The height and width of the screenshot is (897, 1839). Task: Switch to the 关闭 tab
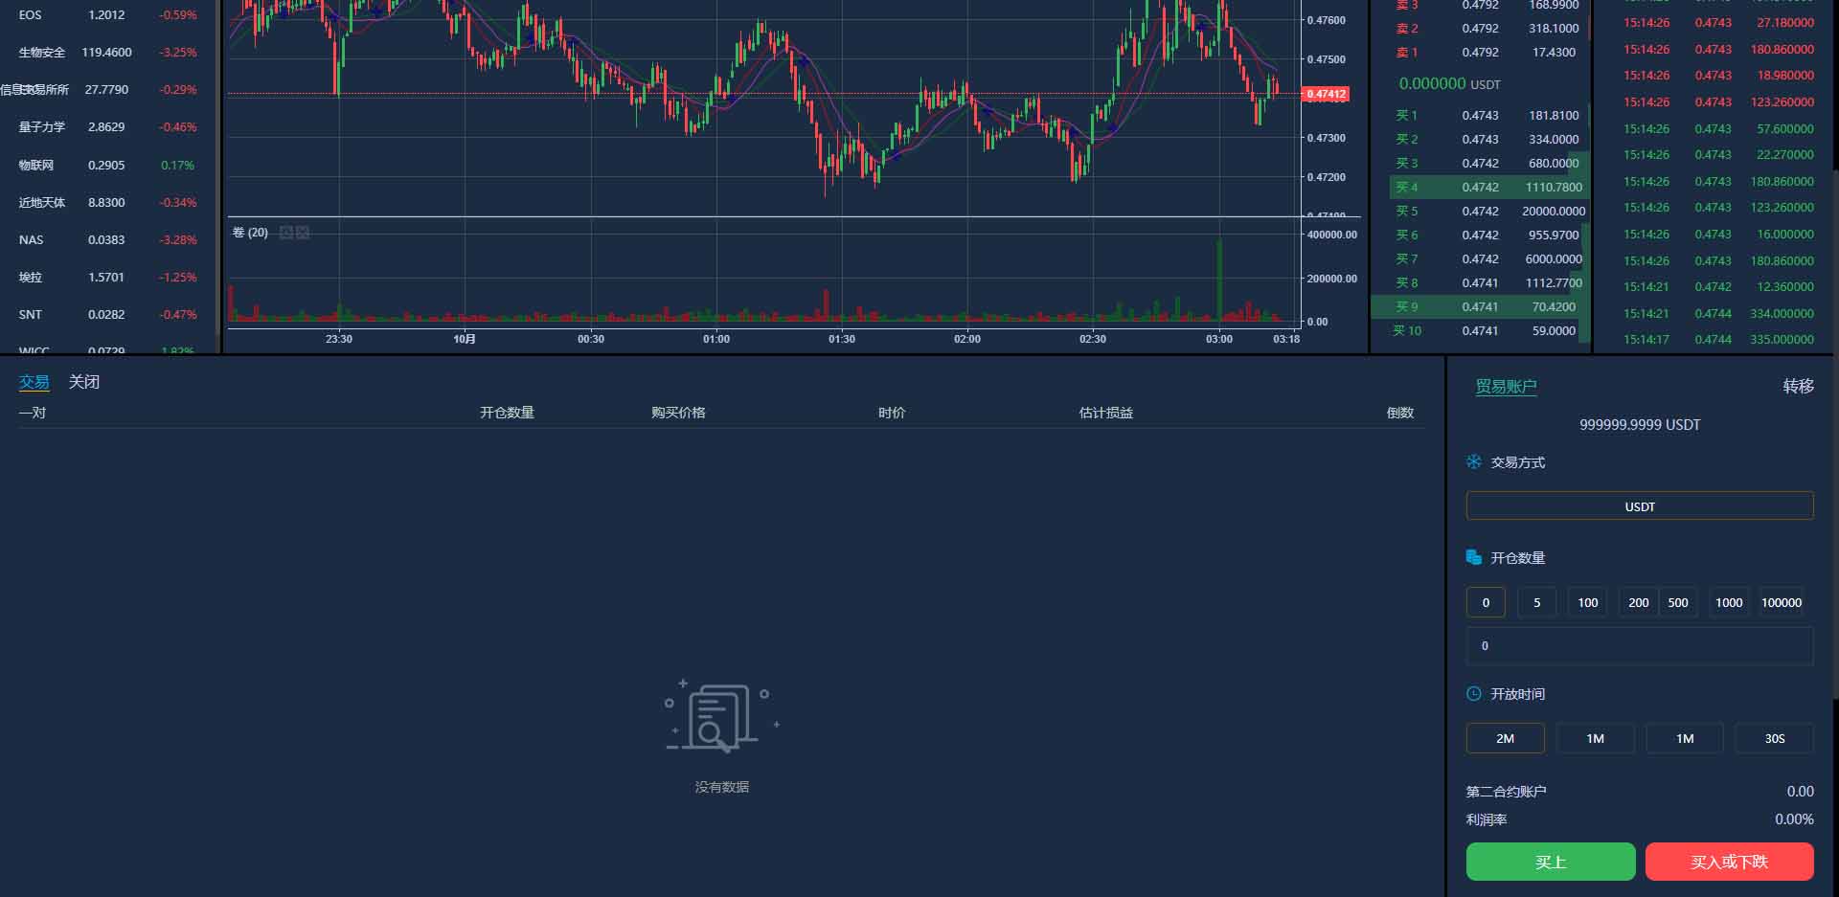(84, 382)
